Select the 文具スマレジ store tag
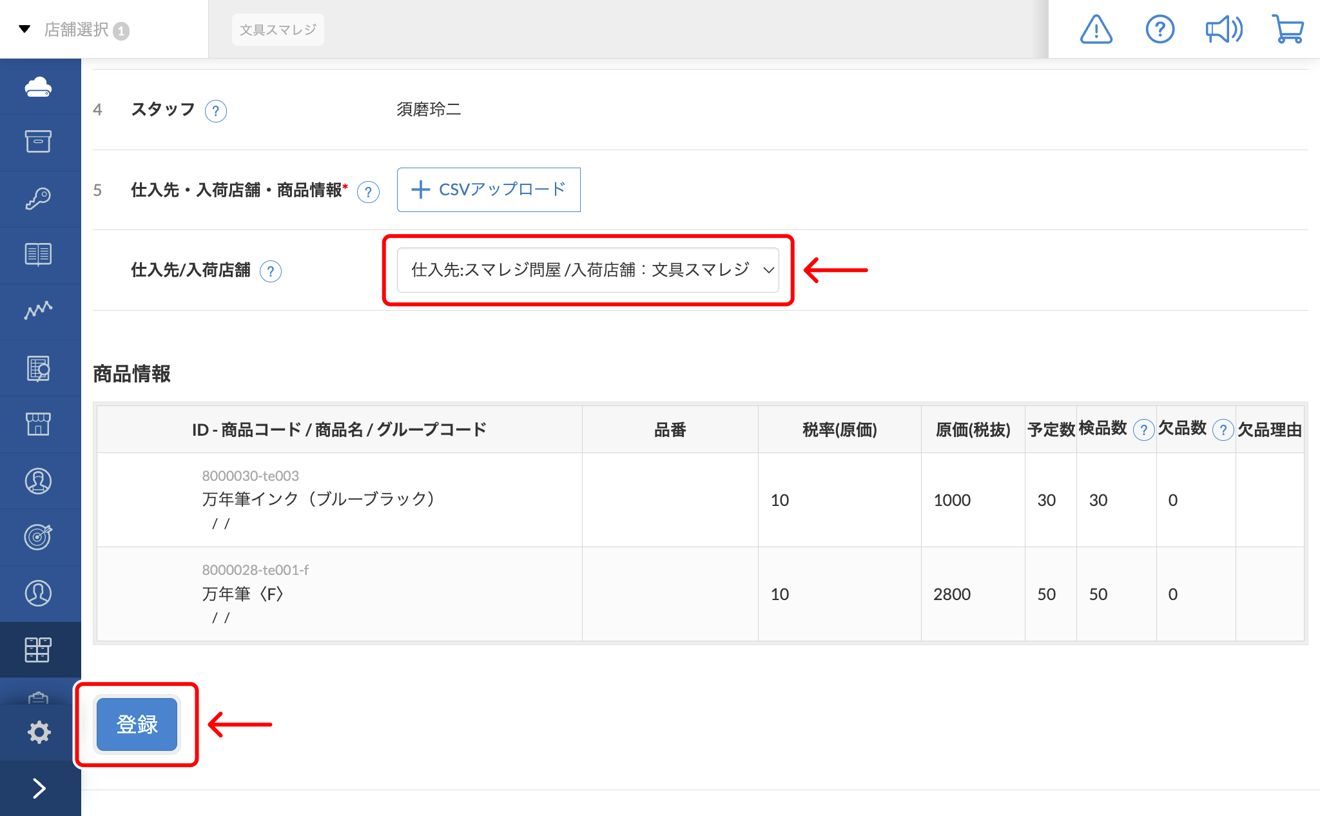The width and height of the screenshot is (1320, 816). [278, 30]
